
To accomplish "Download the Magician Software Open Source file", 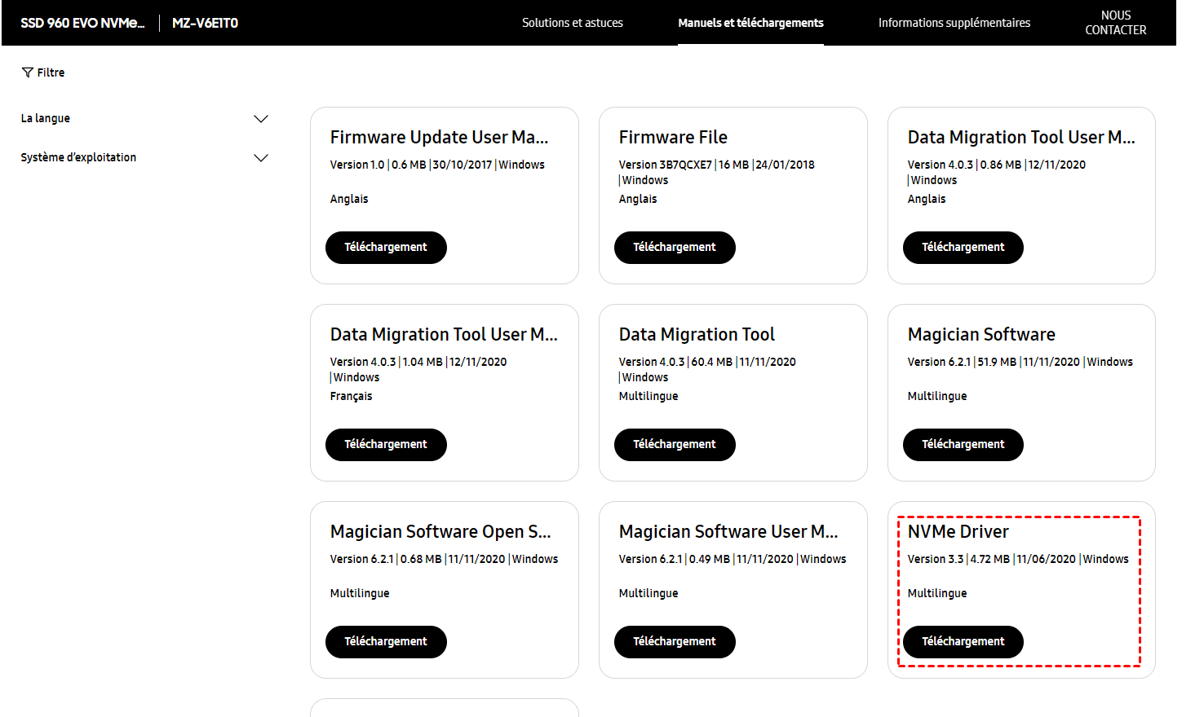I will point(386,642).
